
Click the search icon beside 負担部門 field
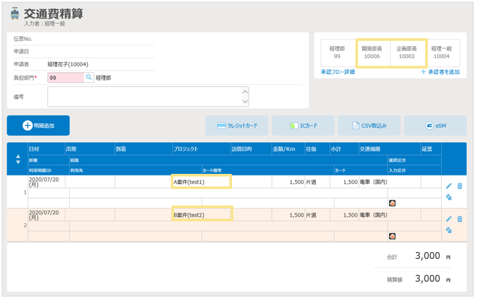[x=89, y=78]
